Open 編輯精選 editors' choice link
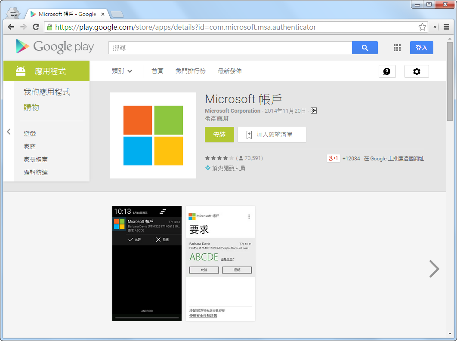Screen dimensions: 457x341 (36, 172)
